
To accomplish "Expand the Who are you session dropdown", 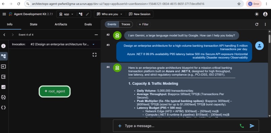I will (x=110, y=14).
